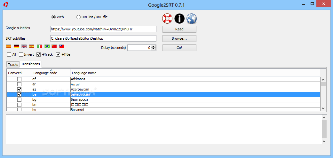Click the language table scrollbar up arrow

point(323,80)
